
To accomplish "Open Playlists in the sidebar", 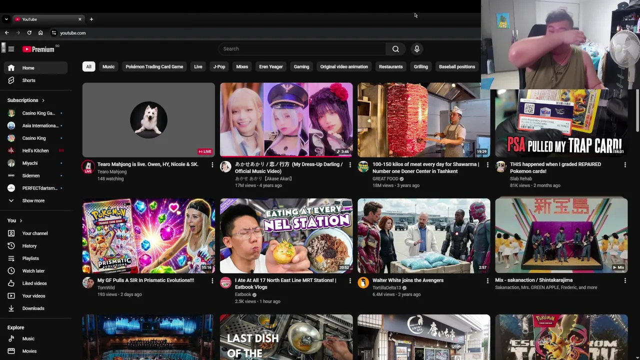I will tap(35, 258).
